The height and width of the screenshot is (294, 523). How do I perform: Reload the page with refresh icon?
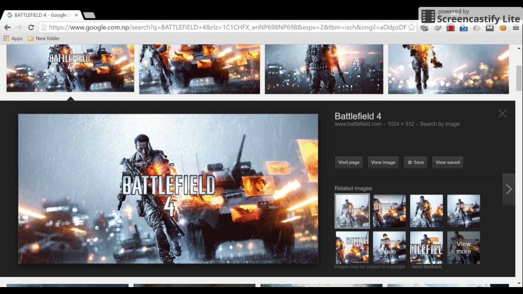[31, 27]
